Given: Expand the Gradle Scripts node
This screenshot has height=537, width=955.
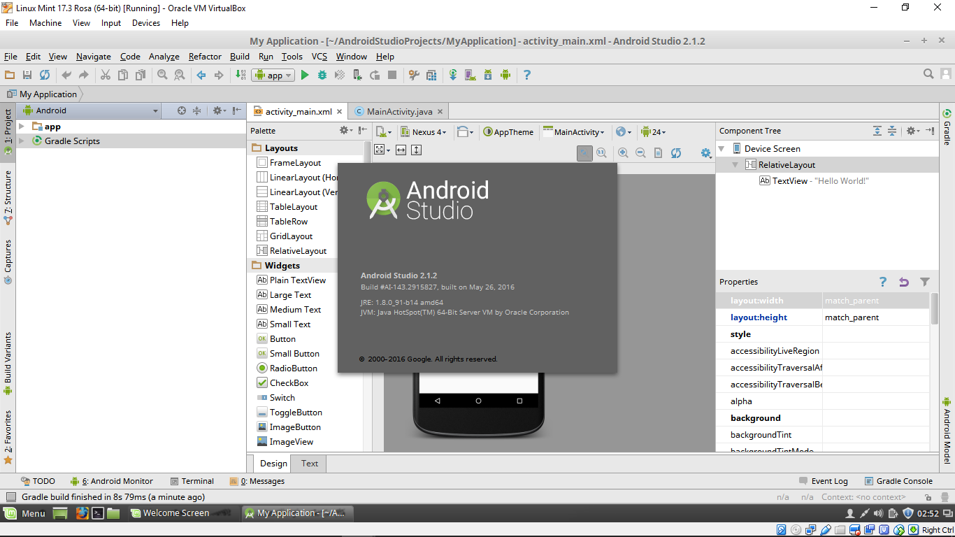Looking at the screenshot, I should pos(22,141).
